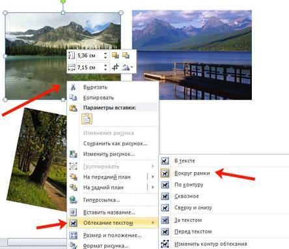Click the 'Сверху и снизу' wrap icon
289x249 pixels.
[x=165, y=208]
